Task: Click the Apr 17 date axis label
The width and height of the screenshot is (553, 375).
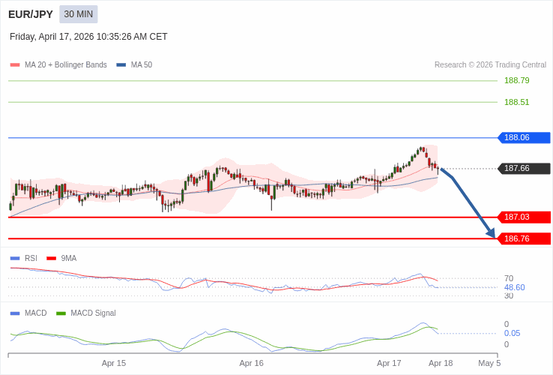Action: point(389,363)
